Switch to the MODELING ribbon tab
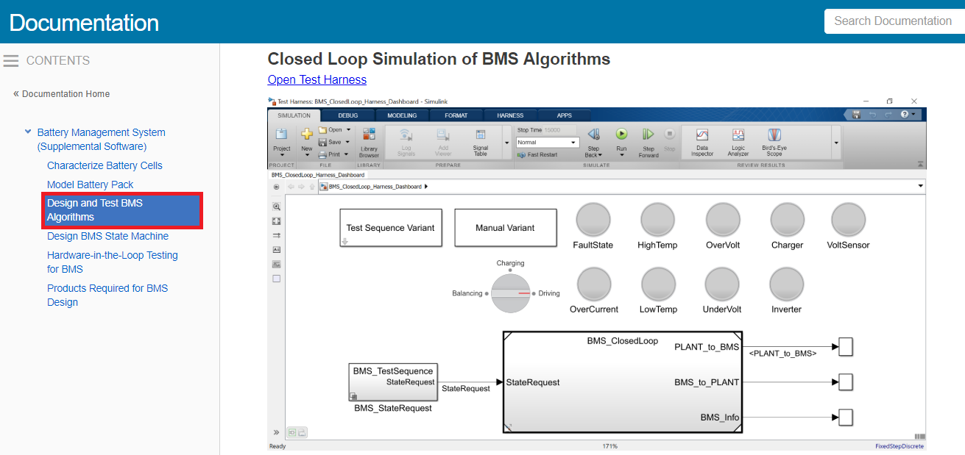Image resolution: width=965 pixels, height=455 pixels. click(402, 115)
